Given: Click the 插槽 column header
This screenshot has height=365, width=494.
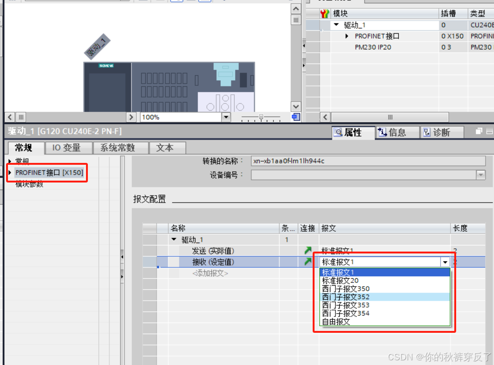Looking at the screenshot, I should pos(453,14).
